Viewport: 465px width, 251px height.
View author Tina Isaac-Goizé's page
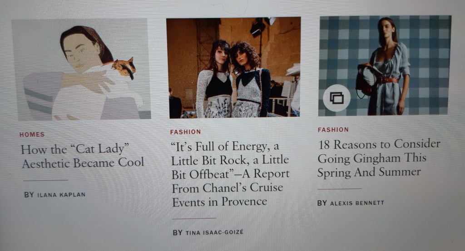pyautogui.click(x=214, y=232)
